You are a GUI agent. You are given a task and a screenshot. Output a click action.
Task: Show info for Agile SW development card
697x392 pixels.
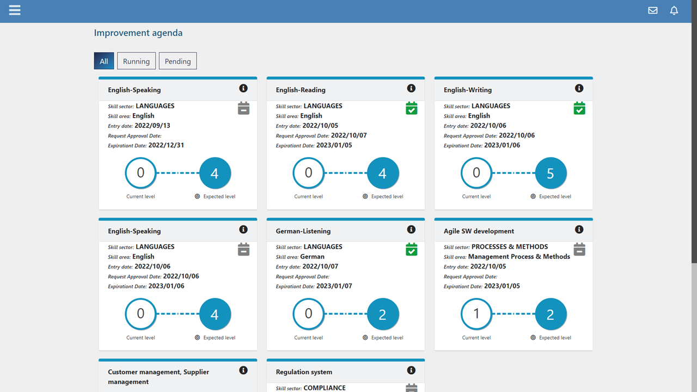[579, 229]
